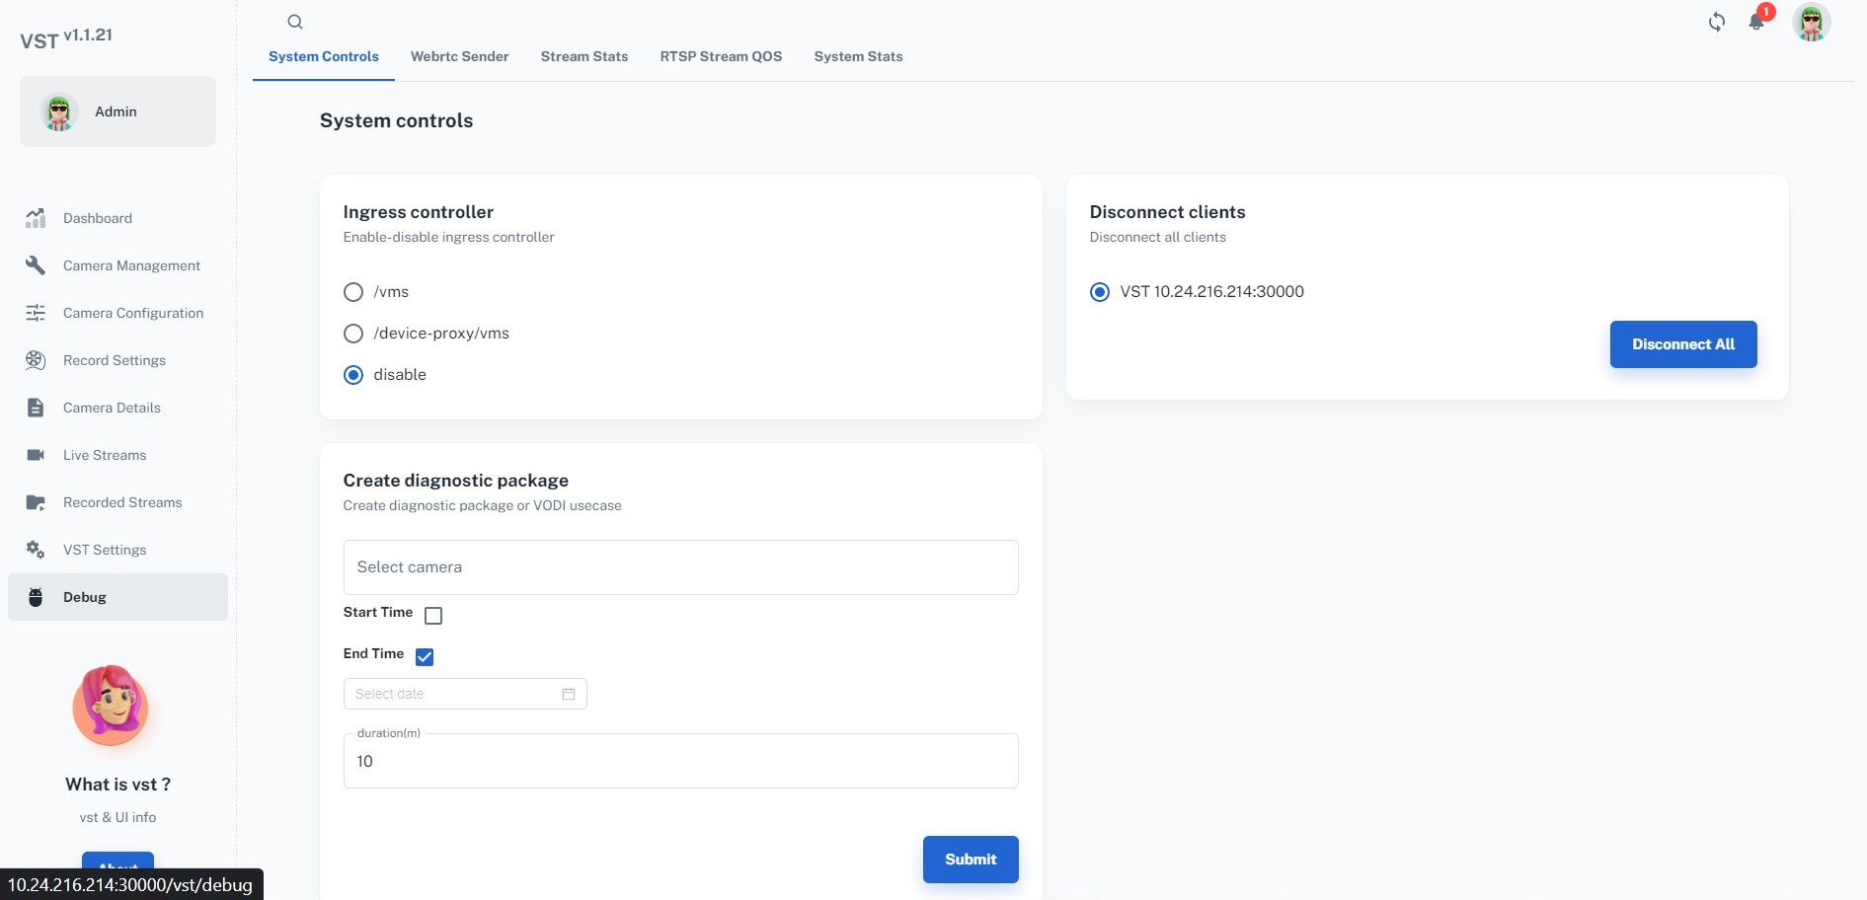Submit the diagnostic package form
This screenshot has width=1867, height=900.
point(970,860)
